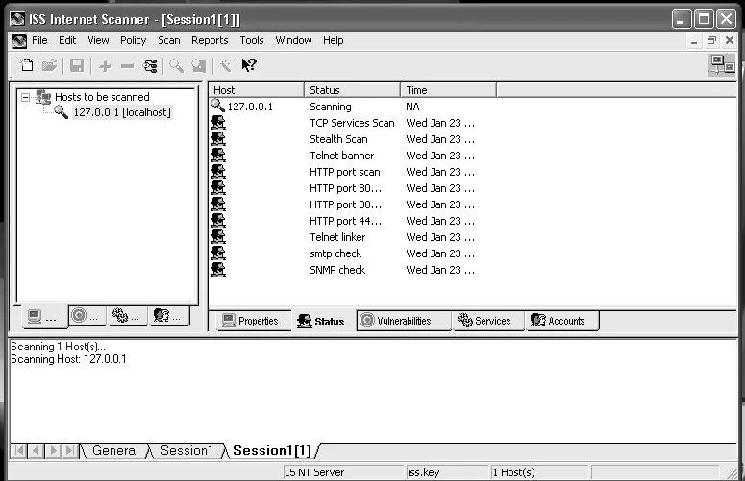The image size is (745, 481).
Task: Sort by the Status column header
Action: [352, 89]
